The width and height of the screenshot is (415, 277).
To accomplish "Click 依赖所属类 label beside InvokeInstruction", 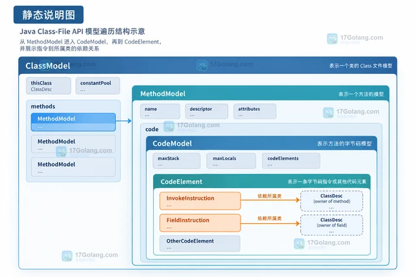I will [x=270, y=196].
